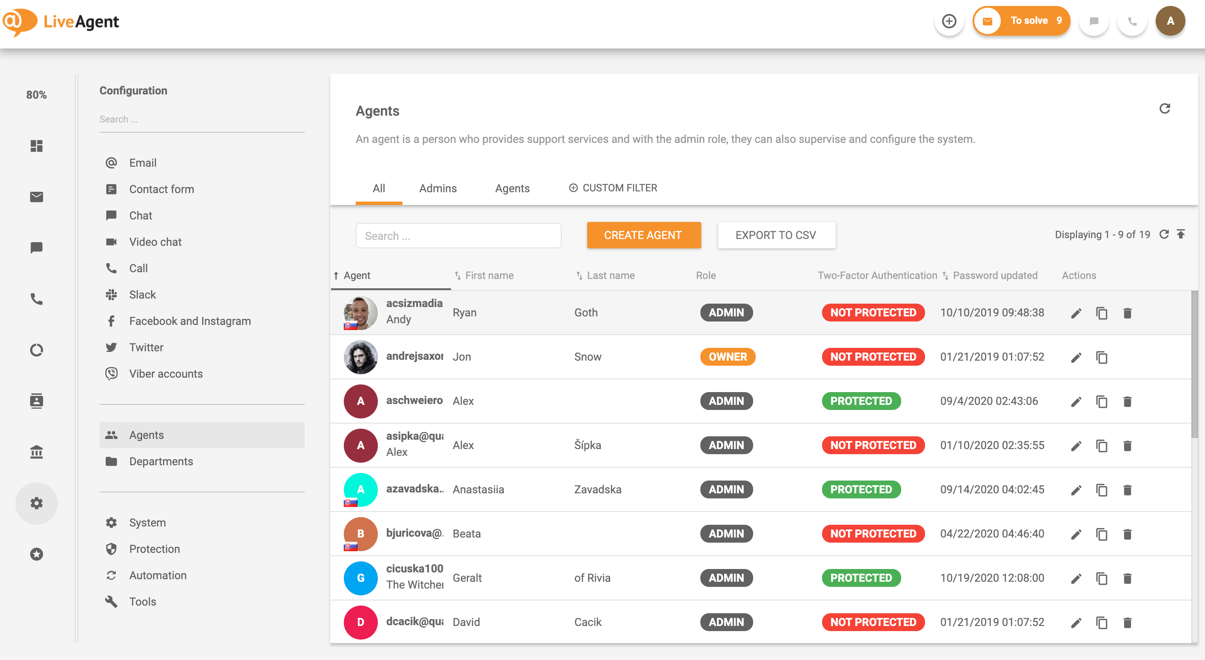Add a CUSTOM FILTER
The image size is (1205, 660).
613,188
